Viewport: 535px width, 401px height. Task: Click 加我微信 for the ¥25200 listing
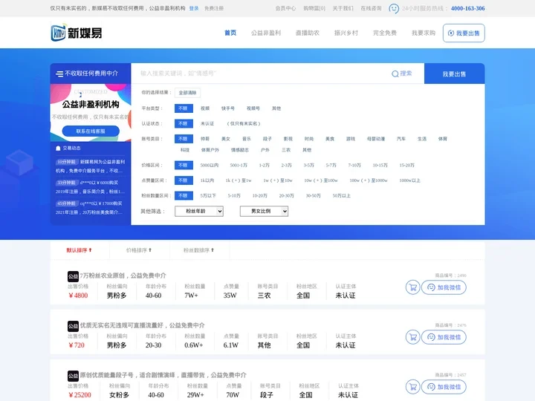[444, 387]
